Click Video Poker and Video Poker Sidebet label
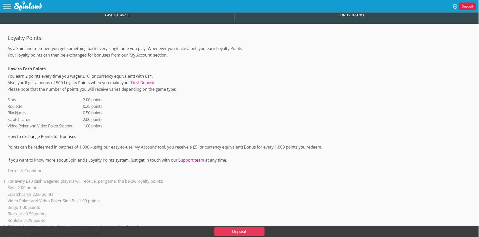 (40, 126)
